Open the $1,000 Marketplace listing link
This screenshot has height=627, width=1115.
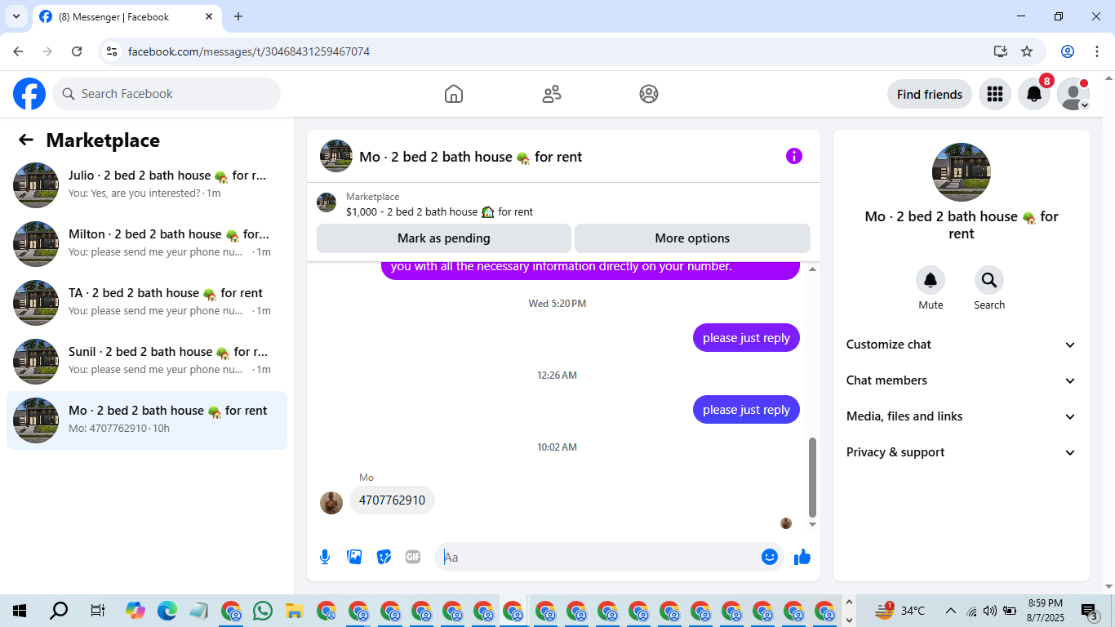(439, 211)
